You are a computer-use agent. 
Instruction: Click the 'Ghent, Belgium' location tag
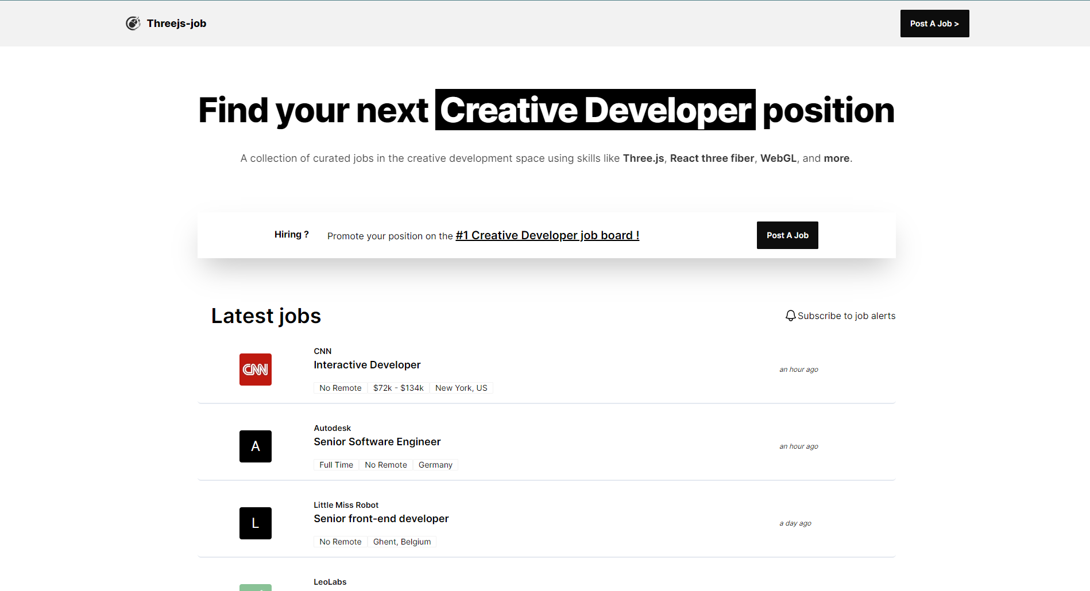[402, 542]
